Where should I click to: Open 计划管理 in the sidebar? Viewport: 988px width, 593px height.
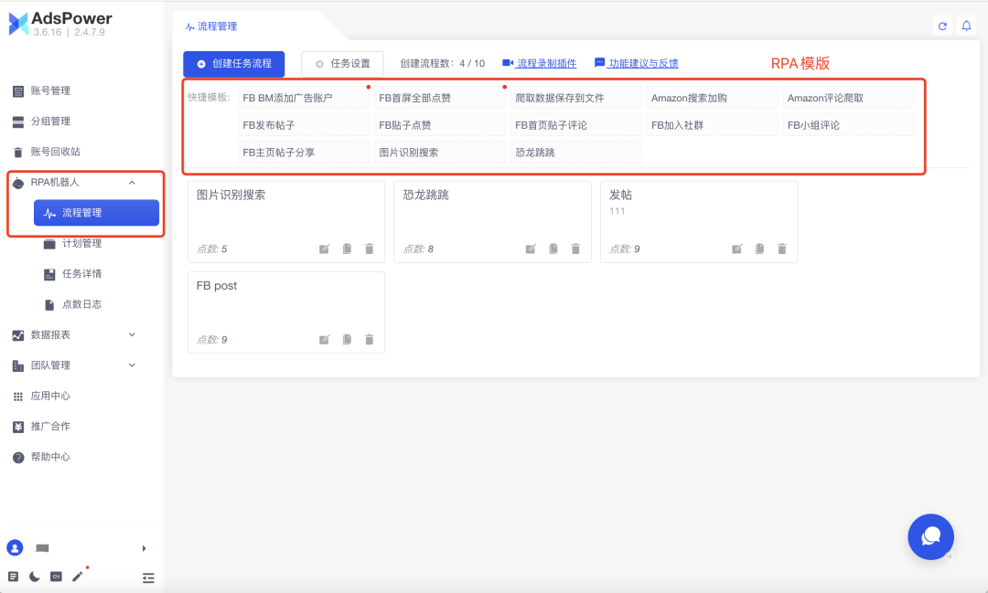(x=81, y=244)
